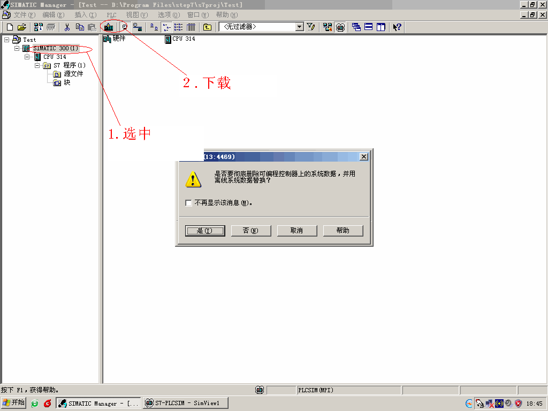
Task: Select the 块 blocks folder in tree
Action: click(x=67, y=82)
